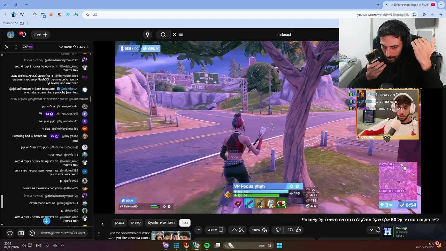Click @ThePlayShow-j5o chat username
This screenshot has height=251, width=446.
coord(65,129)
